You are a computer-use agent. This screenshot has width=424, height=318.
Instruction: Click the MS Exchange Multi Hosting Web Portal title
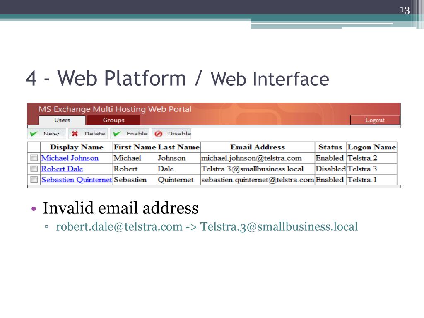tap(115, 109)
